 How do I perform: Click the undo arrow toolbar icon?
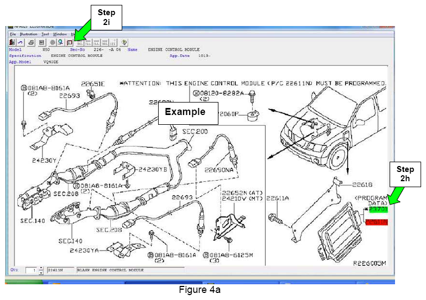pyautogui.click(x=21, y=42)
